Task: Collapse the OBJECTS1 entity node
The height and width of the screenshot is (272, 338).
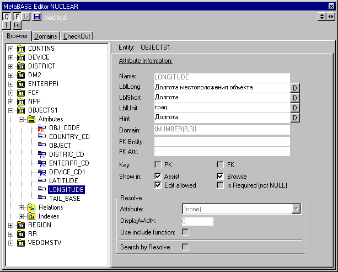Action: tap(10, 110)
